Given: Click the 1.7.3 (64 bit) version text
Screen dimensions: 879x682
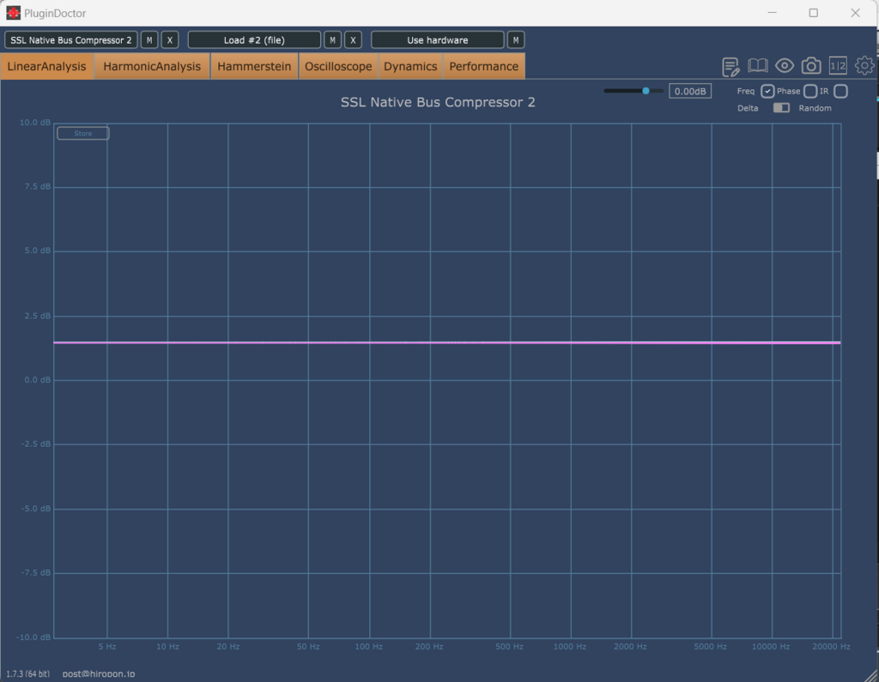Looking at the screenshot, I should [x=28, y=673].
